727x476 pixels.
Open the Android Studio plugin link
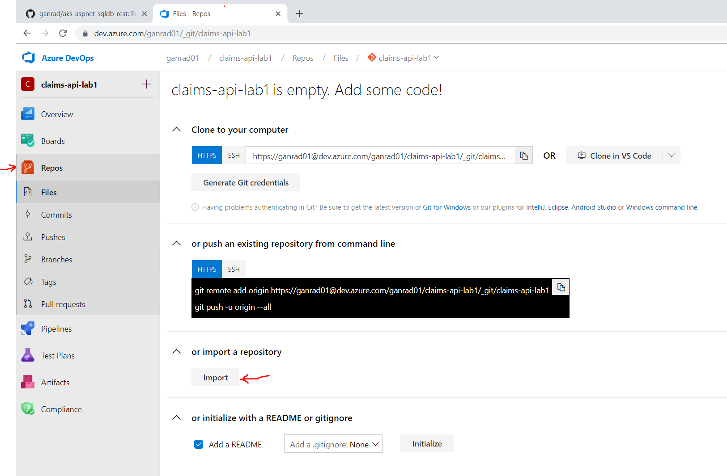[x=594, y=207]
